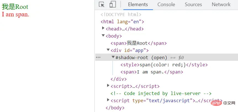Collapse the body element node
The height and width of the screenshot is (112, 238).
[103, 36]
